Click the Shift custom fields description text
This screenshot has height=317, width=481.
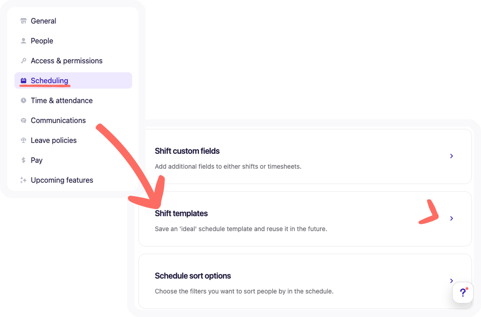228,166
